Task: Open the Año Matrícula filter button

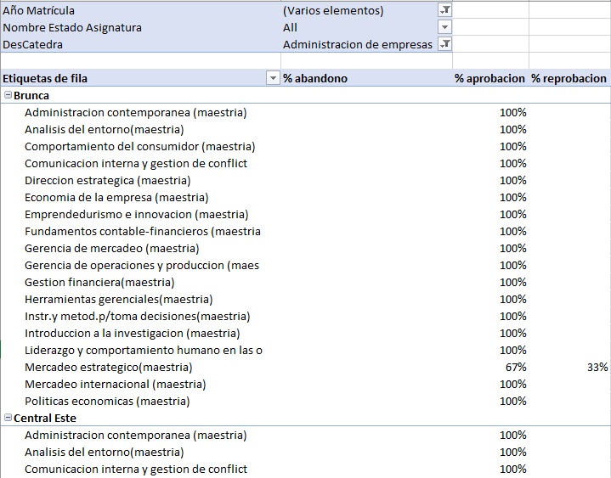Action: [444, 10]
